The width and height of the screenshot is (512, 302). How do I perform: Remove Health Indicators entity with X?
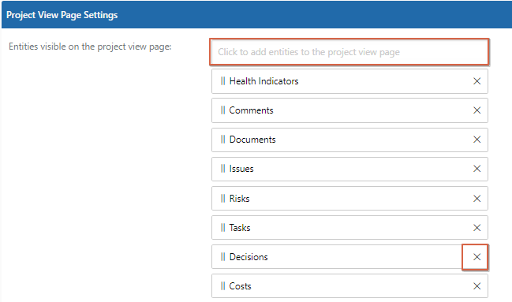pyautogui.click(x=476, y=81)
